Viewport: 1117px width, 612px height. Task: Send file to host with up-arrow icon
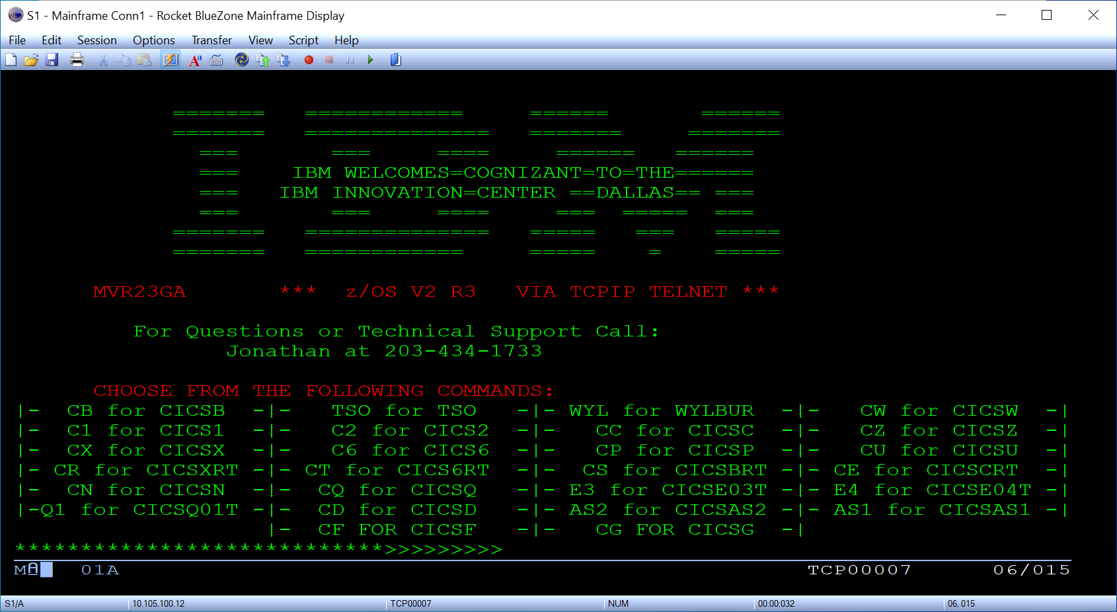coord(262,60)
